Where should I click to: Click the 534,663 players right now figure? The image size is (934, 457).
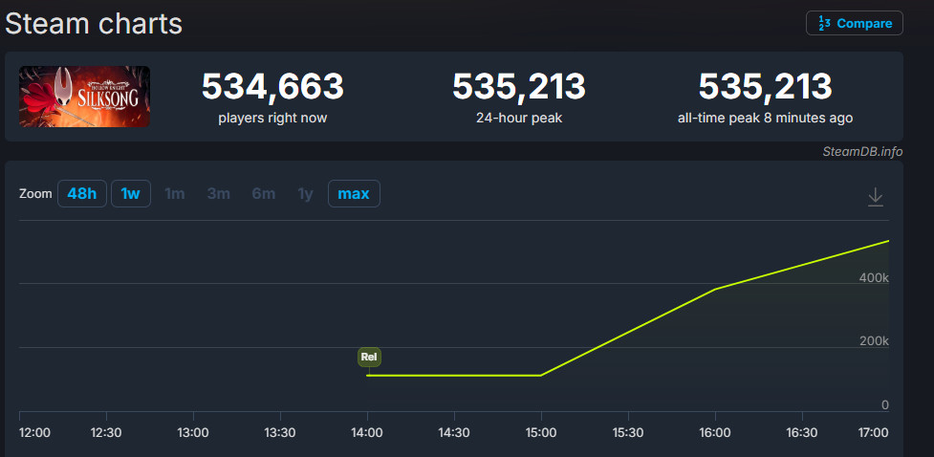click(272, 87)
